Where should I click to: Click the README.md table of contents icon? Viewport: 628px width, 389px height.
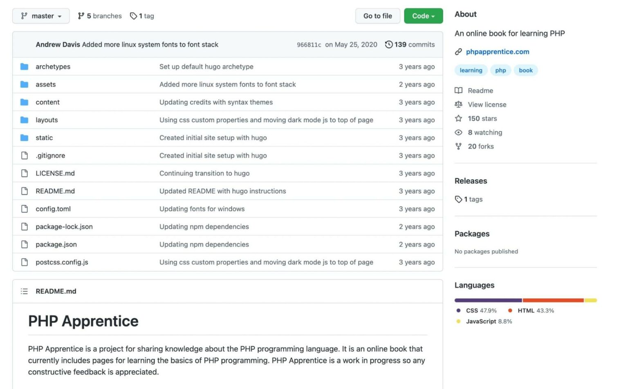click(x=25, y=291)
